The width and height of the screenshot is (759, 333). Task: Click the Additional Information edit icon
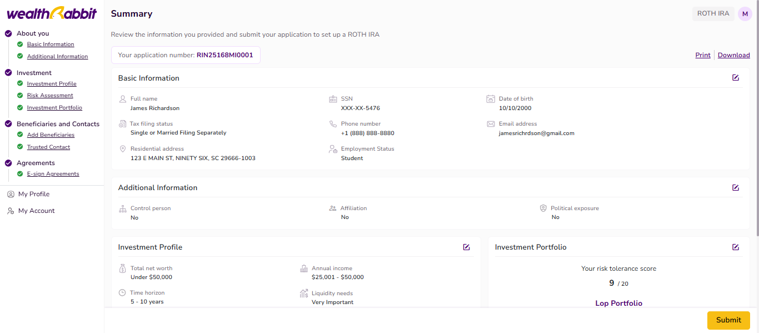click(736, 187)
